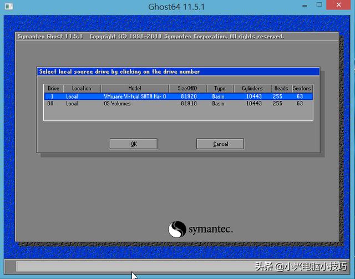This screenshot has width=355, height=279.
Task: Maximize the Ghost64 window
Action: pyautogui.click(x=319, y=4)
